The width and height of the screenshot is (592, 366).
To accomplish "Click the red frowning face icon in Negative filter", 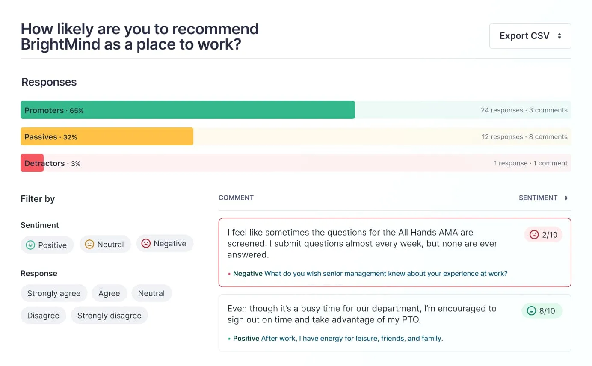I will (146, 243).
